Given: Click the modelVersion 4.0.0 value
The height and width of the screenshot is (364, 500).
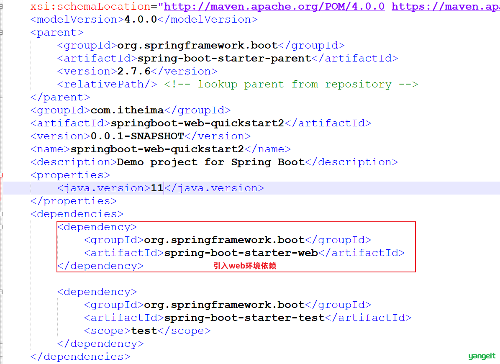Looking at the screenshot, I should (140, 19).
